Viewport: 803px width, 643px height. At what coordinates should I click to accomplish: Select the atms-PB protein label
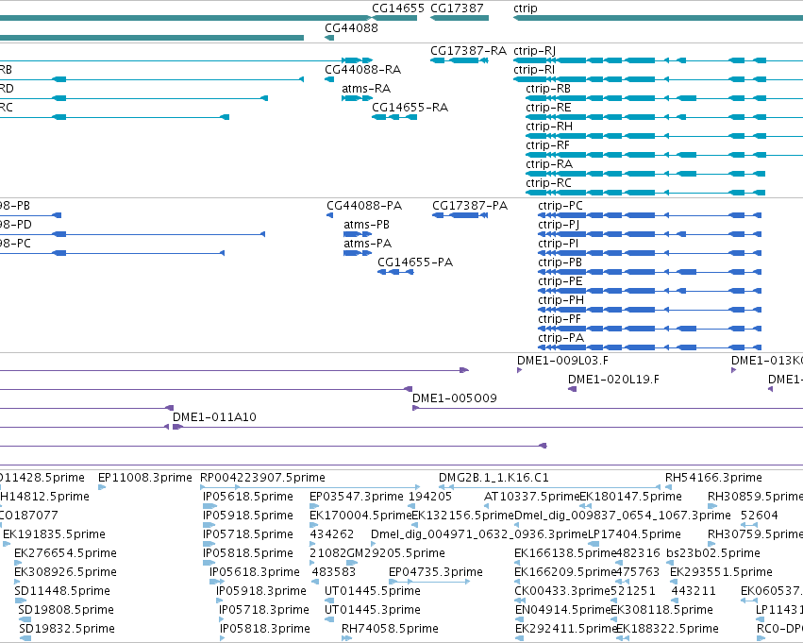(x=366, y=225)
